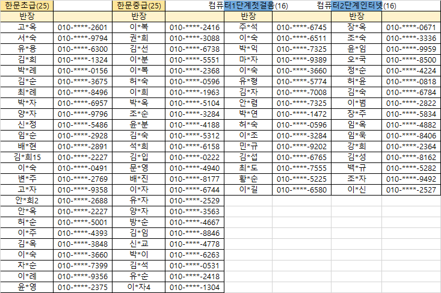Click the name cell 주*석
441x293 pixels.
pyautogui.click(x=248, y=27)
